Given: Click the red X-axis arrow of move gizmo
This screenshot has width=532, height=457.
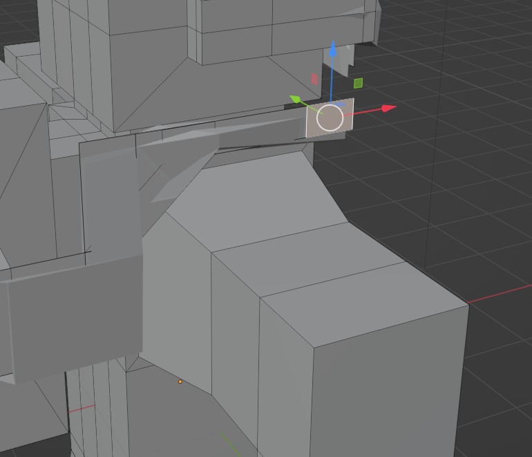Looking at the screenshot, I should point(389,109).
